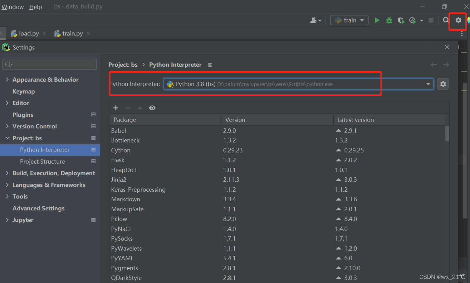Click project-level icon on Plugins row
Image resolution: width=470 pixels, height=283 pixels.
93,114
